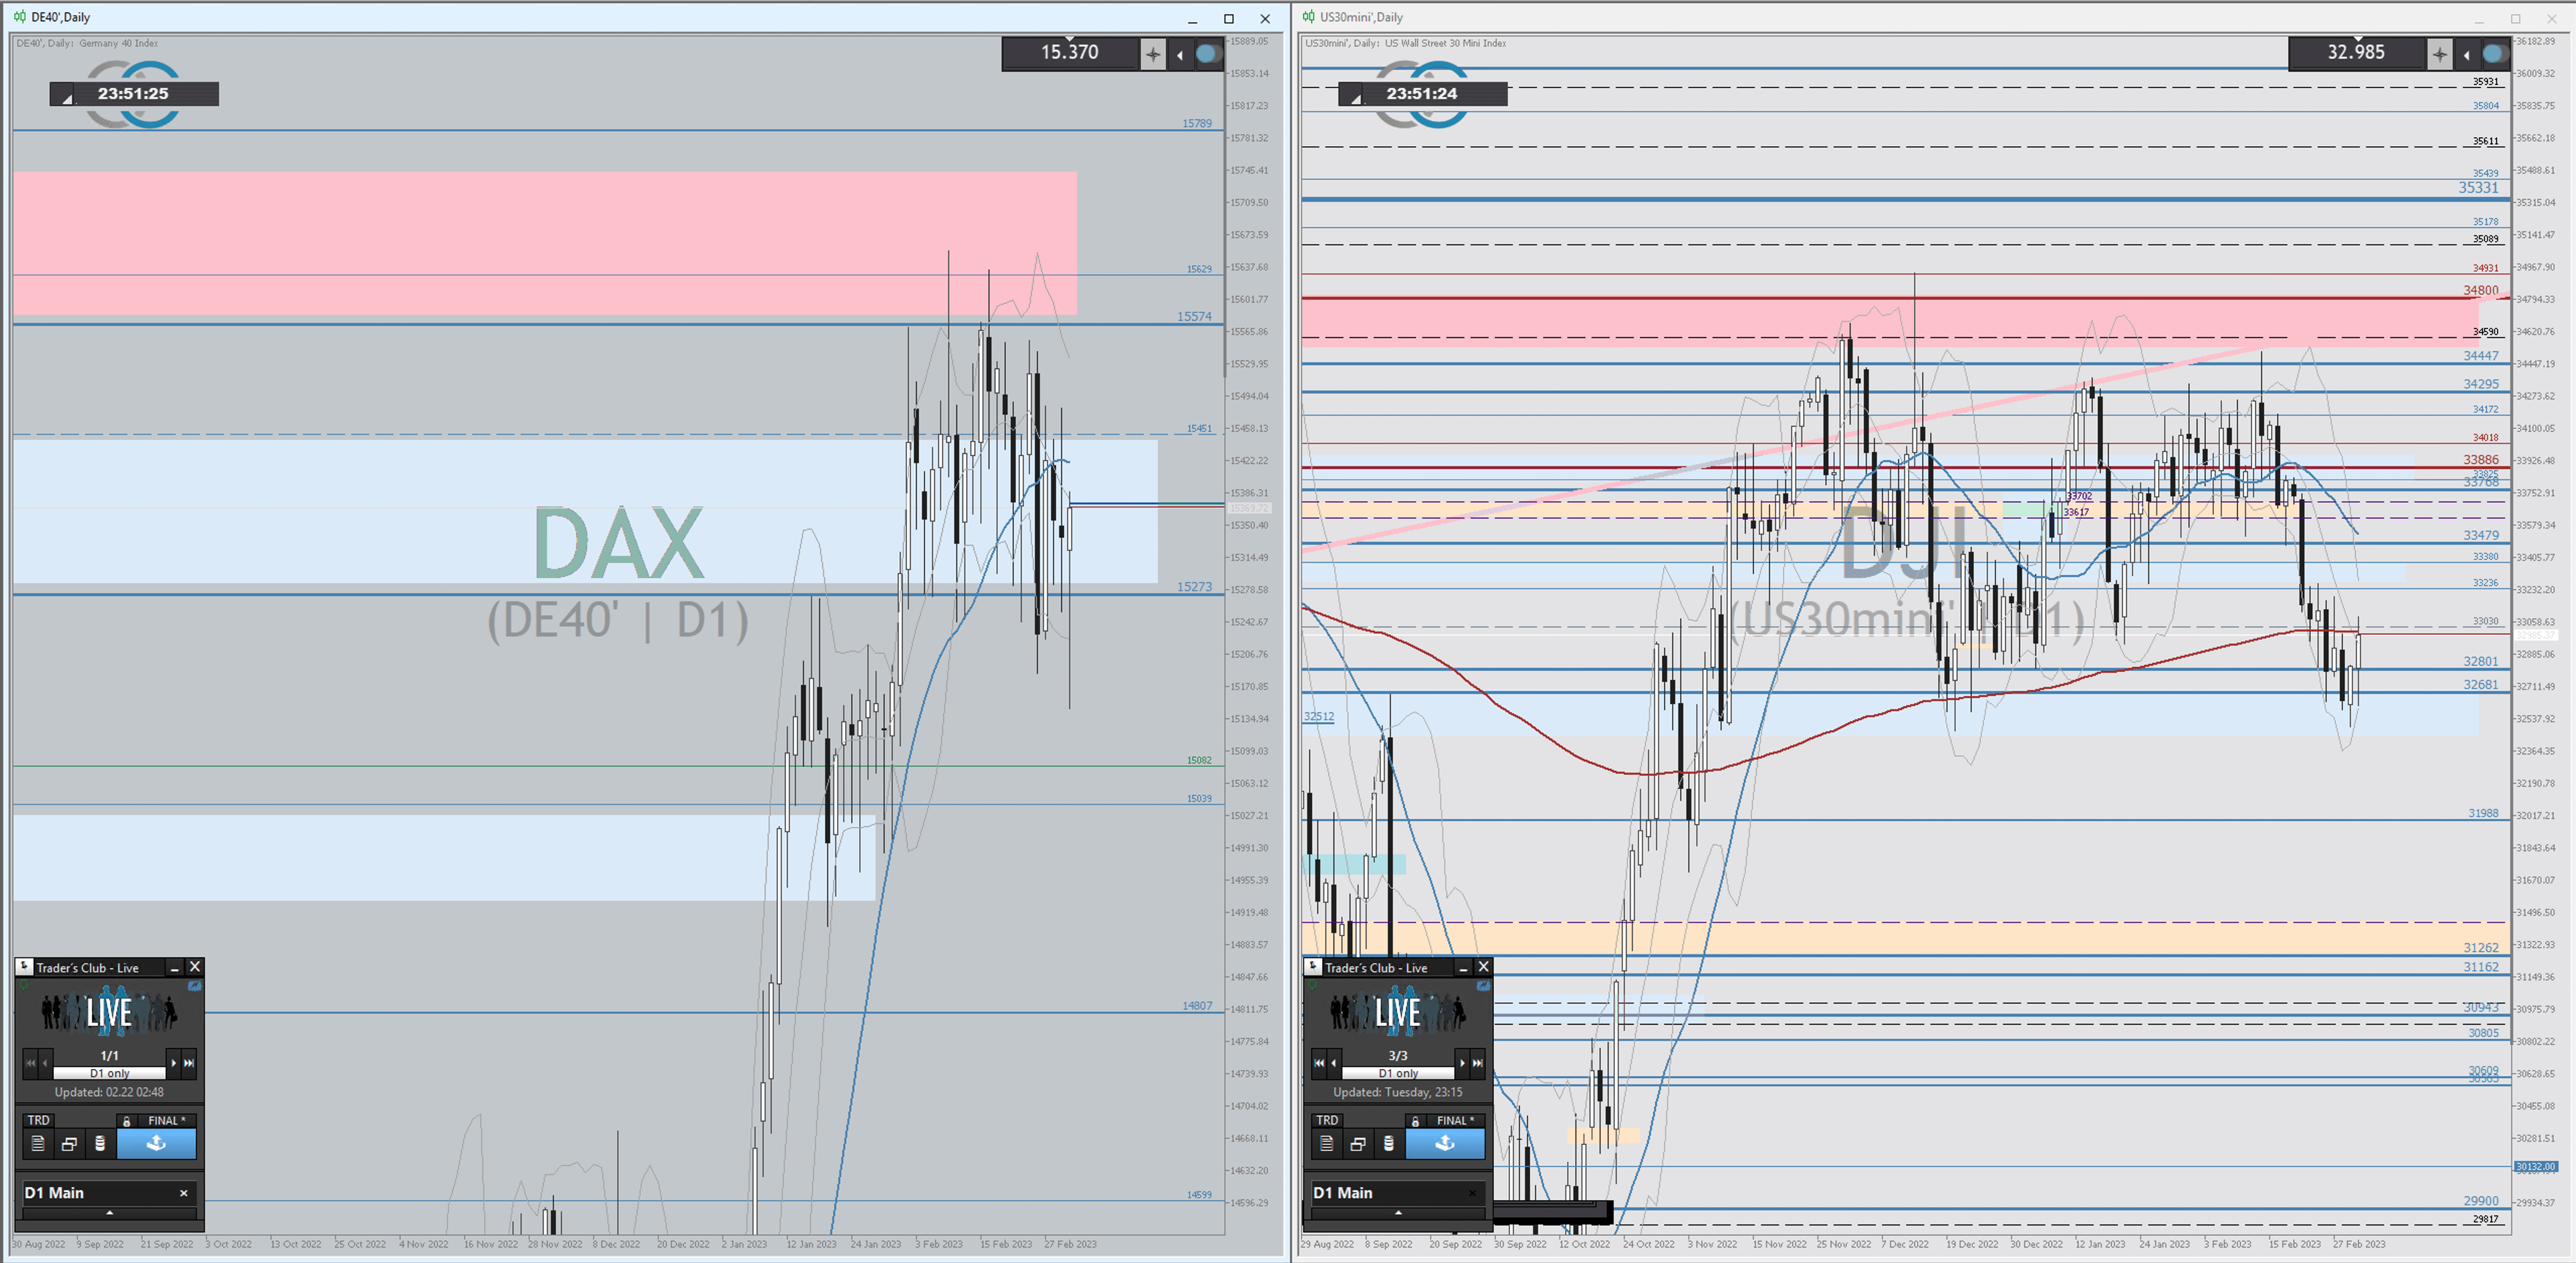This screenshot has height=1263, width=2576.
Task: Toggle the lock icon in DAX panel
Action: (x=126, y=1121)
